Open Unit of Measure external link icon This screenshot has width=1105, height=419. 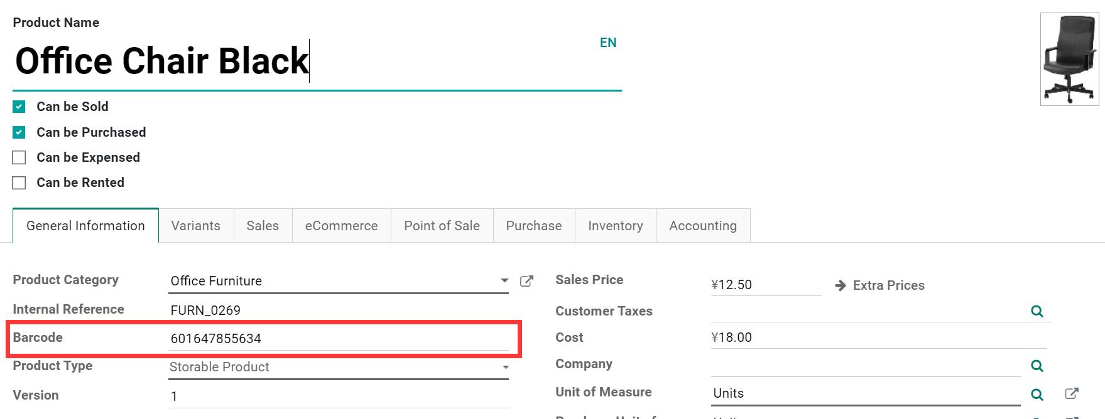click(1072, 393)
